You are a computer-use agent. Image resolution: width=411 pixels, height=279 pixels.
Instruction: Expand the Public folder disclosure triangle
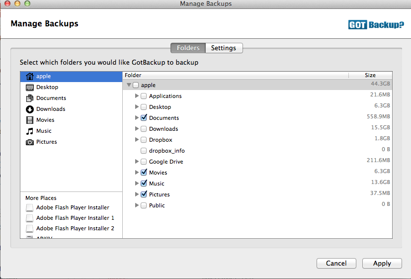tap(137, 205)
